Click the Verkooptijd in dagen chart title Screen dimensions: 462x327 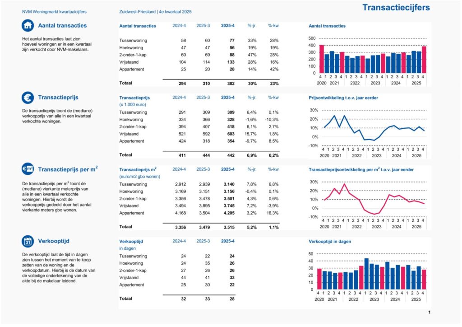tap(330, 242)
